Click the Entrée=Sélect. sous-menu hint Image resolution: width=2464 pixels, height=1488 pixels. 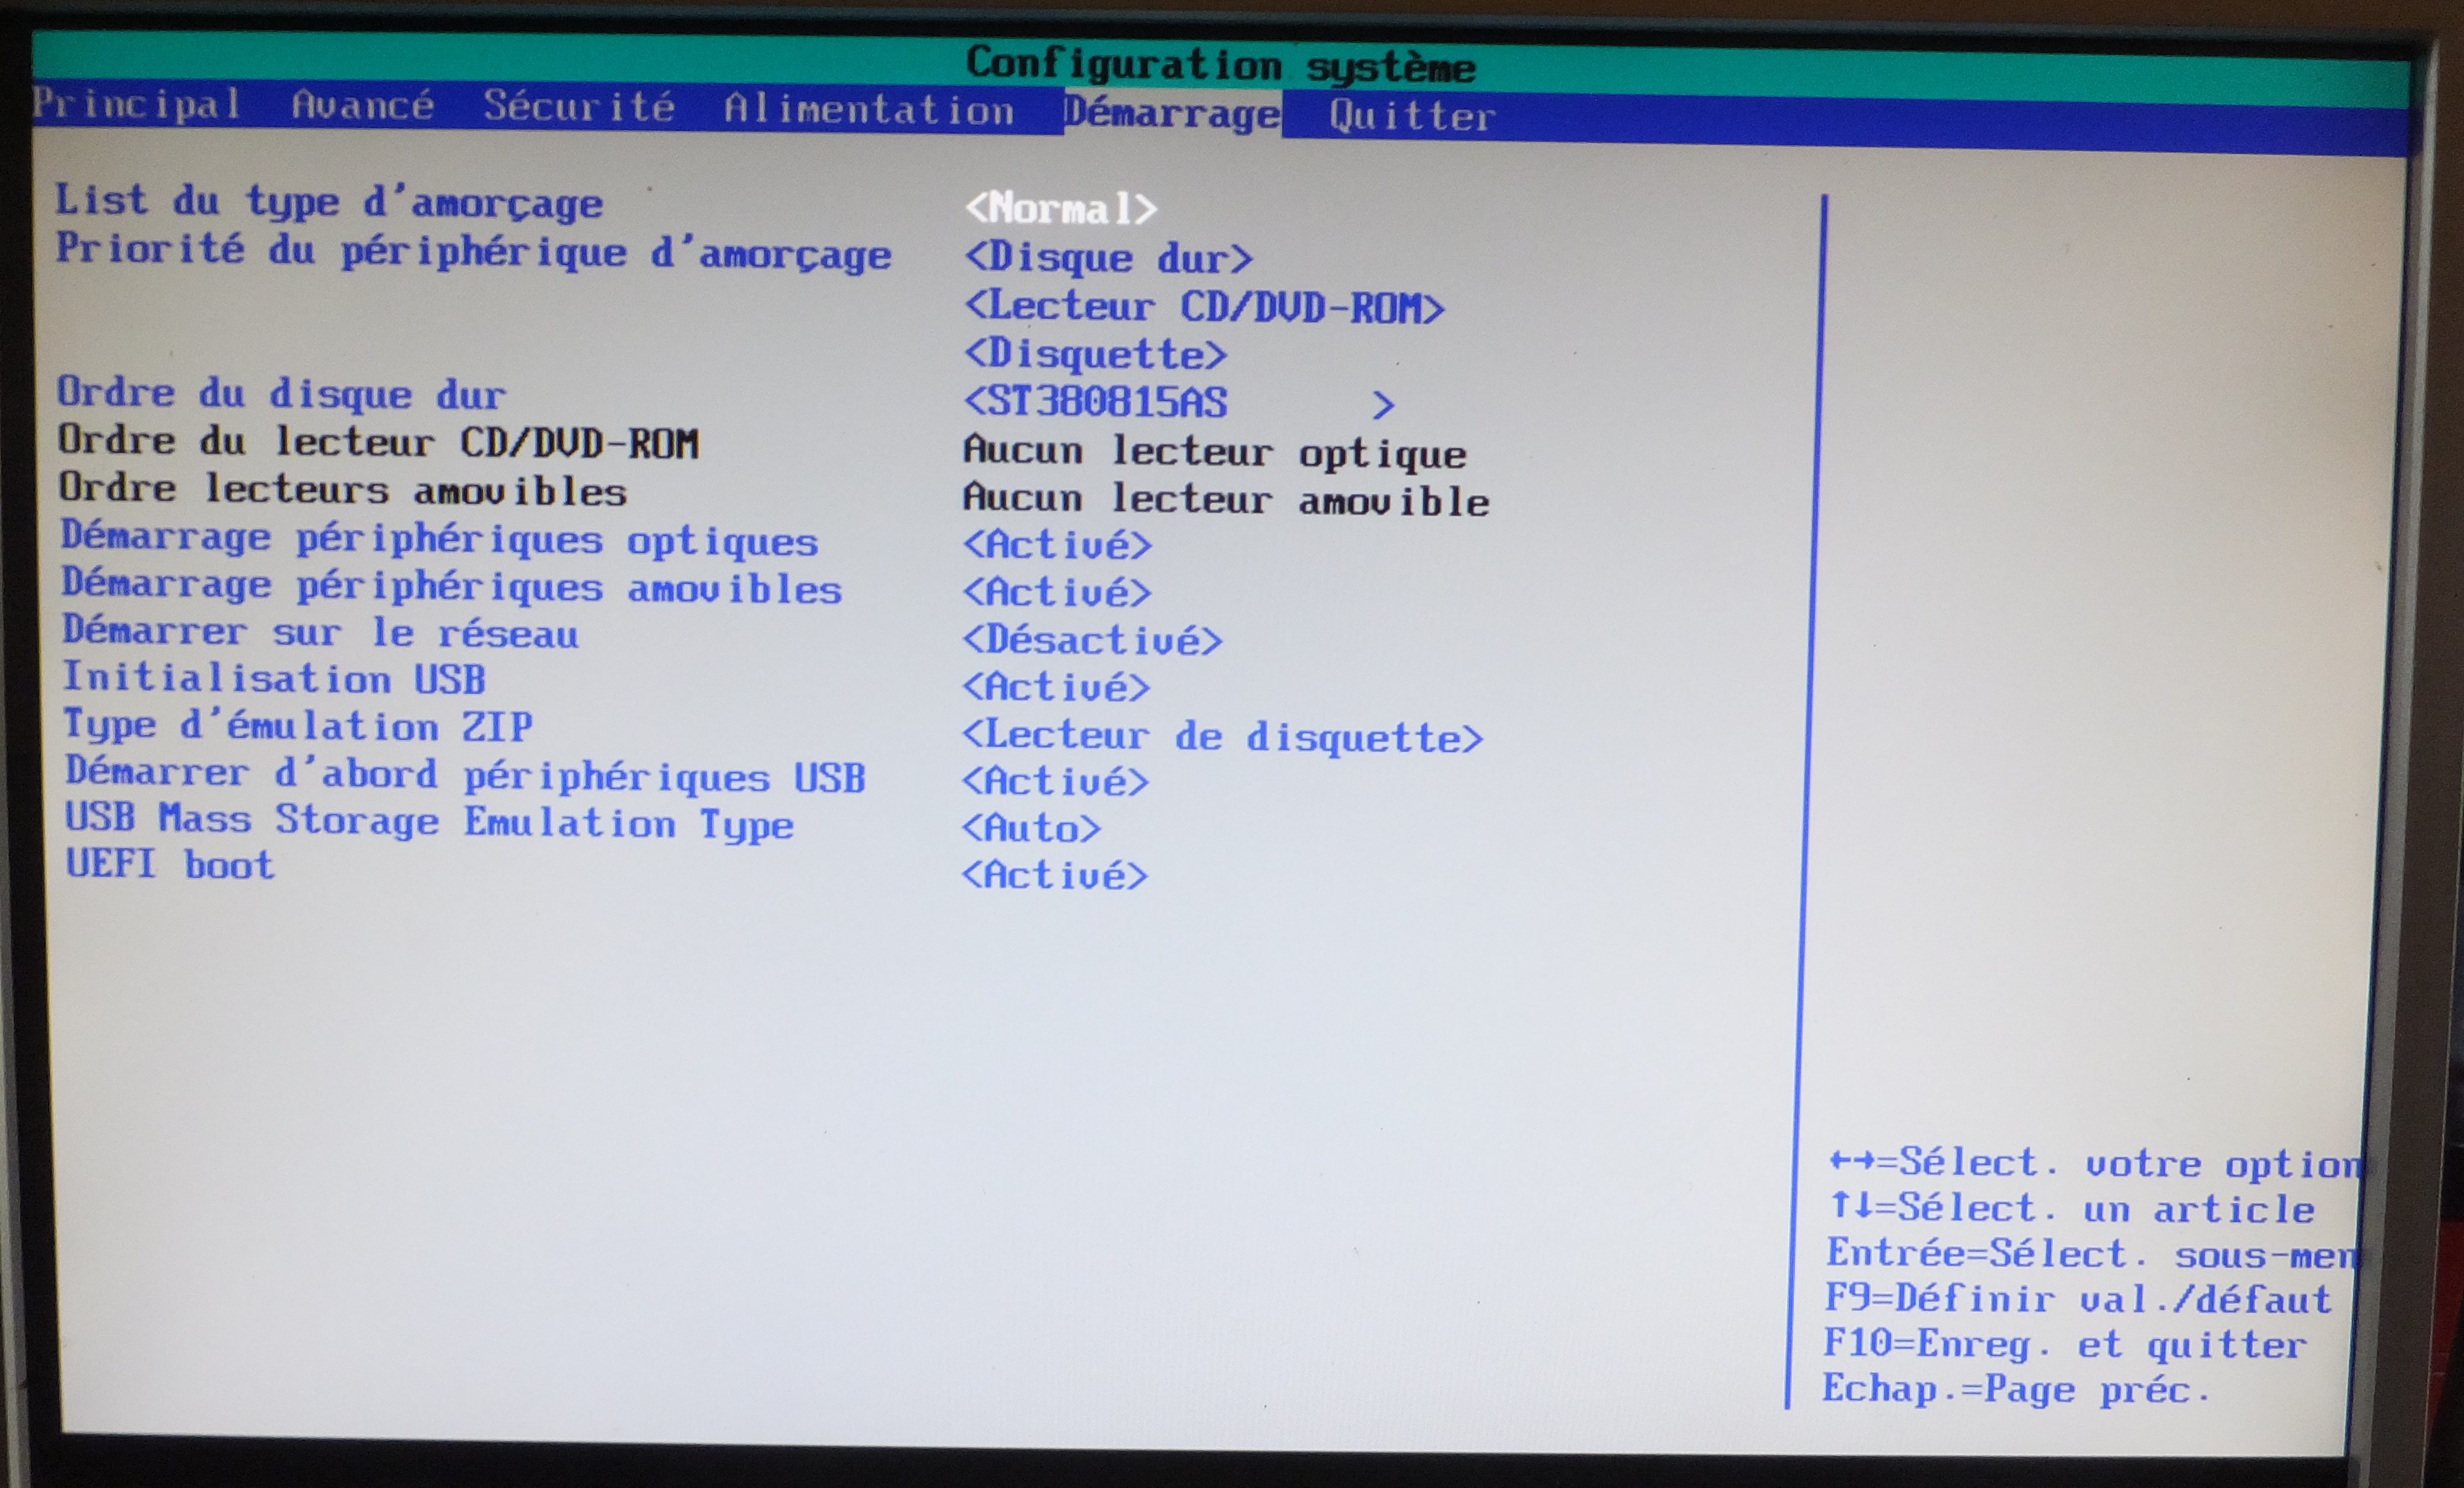click(x=2091, y=1254)
